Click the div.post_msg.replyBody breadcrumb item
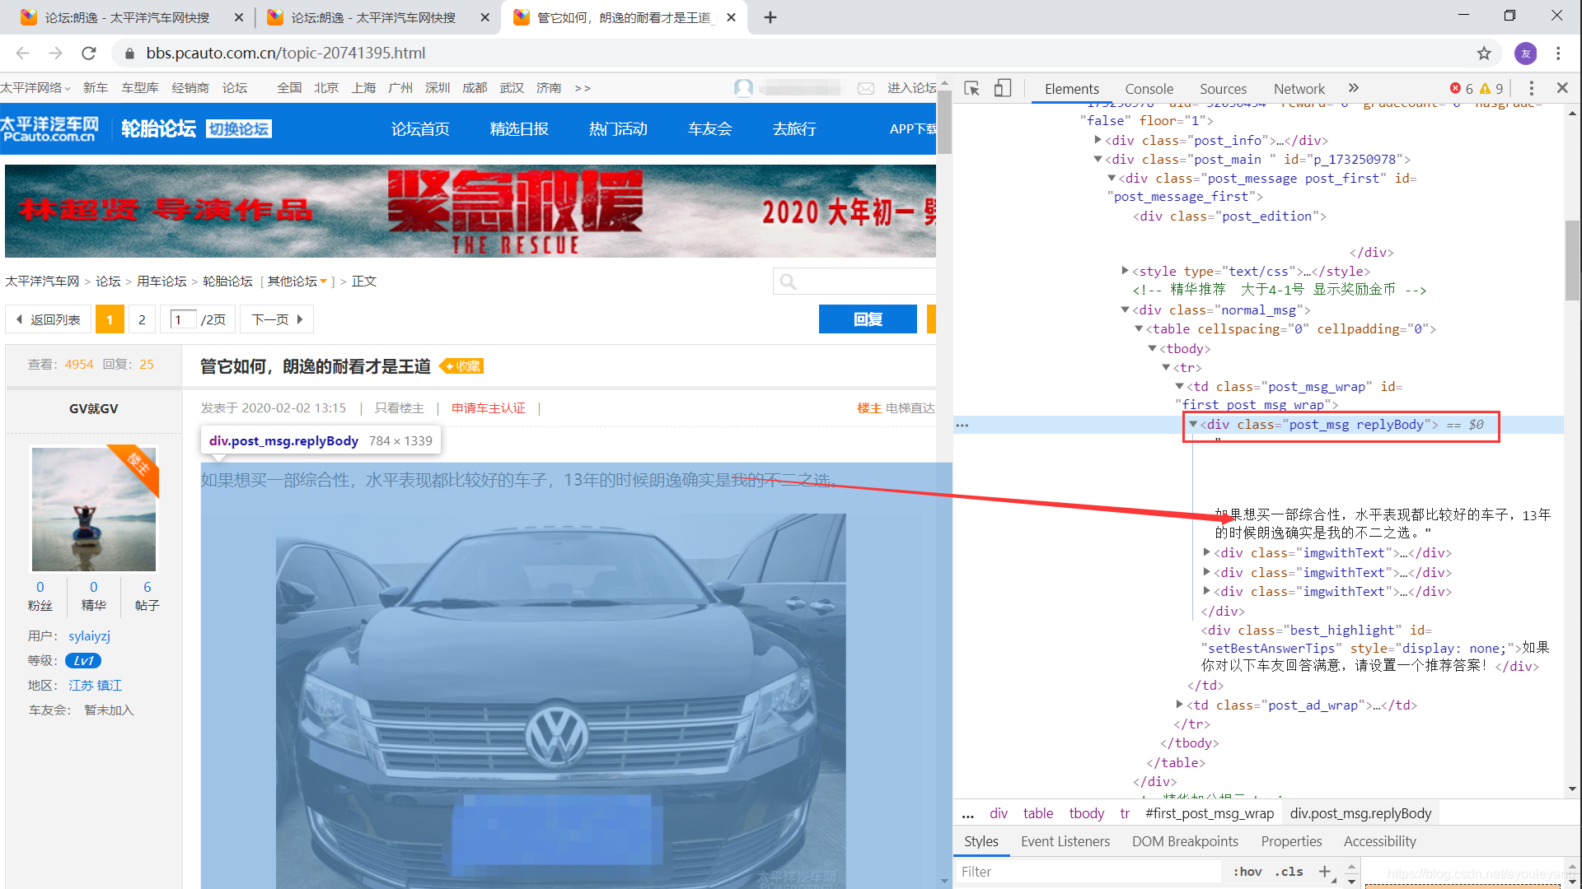1582x889 pixels. [x=1360, y=813]
